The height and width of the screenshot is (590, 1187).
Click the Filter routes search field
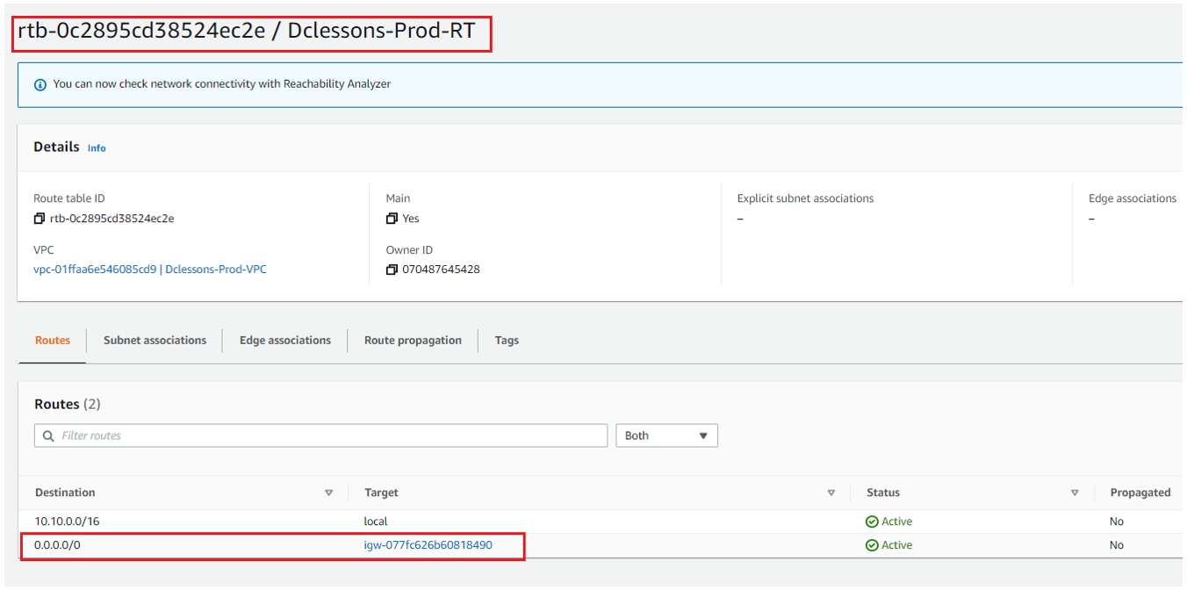coord(325,436)
